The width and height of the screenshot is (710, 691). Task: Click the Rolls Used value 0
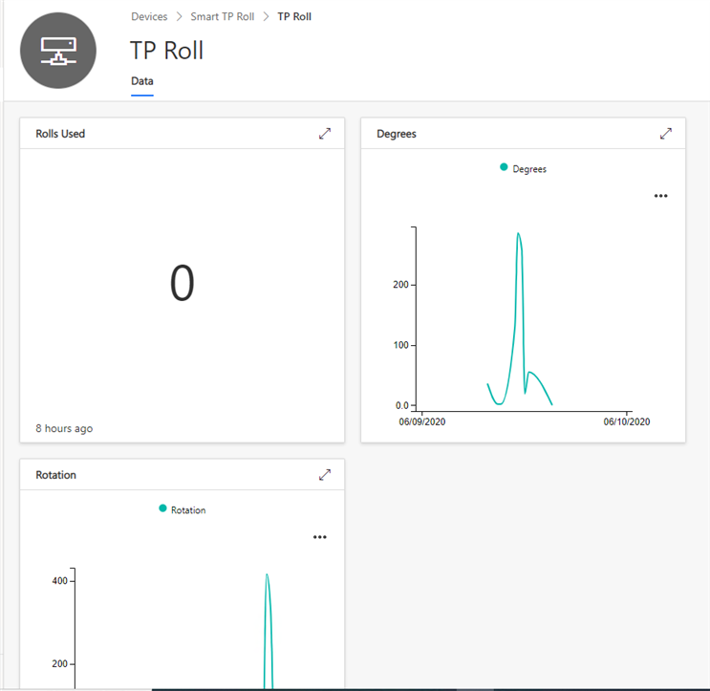182,283
